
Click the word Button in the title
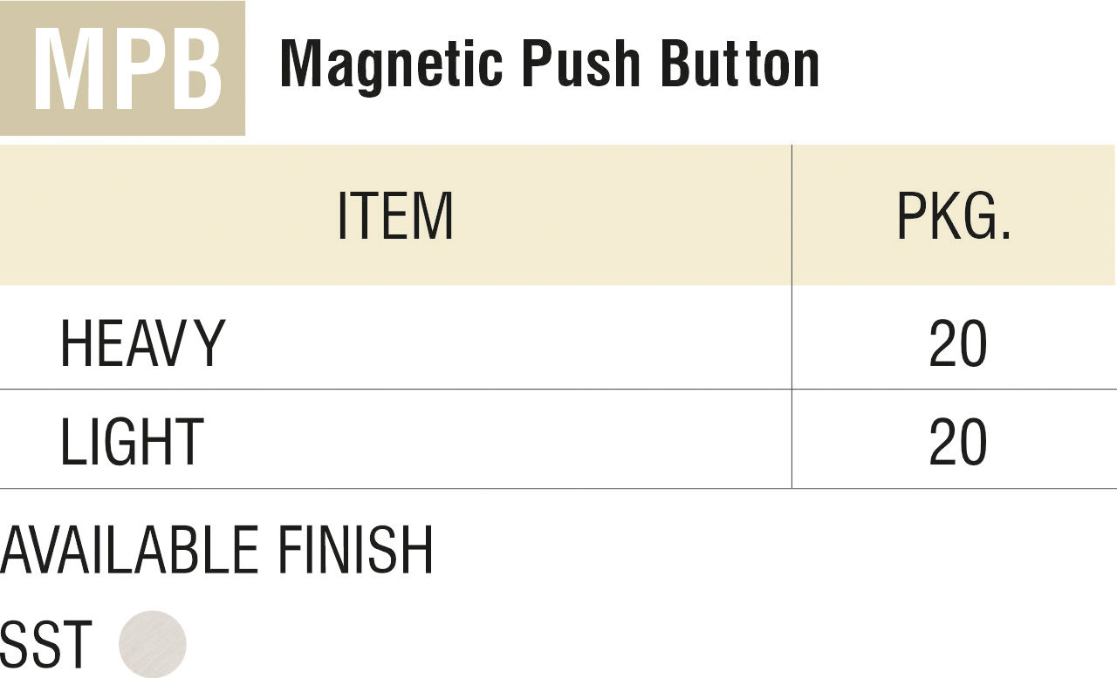[x=740, y=65]
